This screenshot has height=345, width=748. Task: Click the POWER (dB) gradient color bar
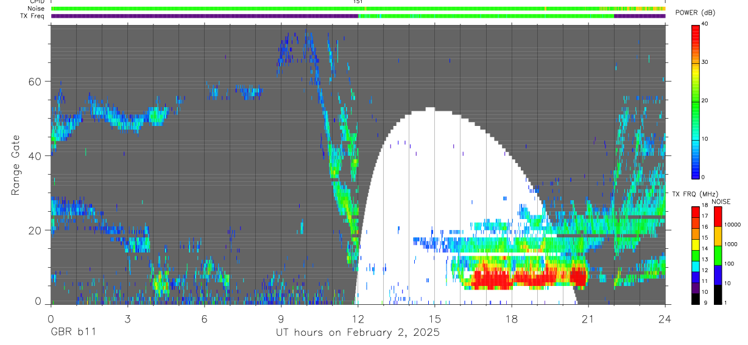click(x=696, y=101)
